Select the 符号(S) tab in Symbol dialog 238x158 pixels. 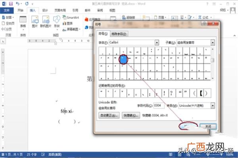(103, 34)
